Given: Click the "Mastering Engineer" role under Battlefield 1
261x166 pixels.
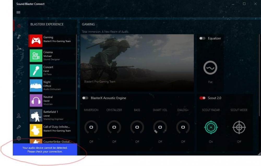Looking at the screenshot, I should [x=54, y=119].
